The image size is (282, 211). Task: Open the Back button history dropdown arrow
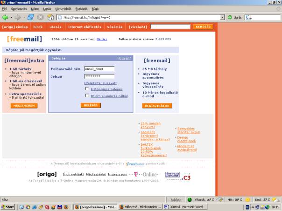coord(11,17)
